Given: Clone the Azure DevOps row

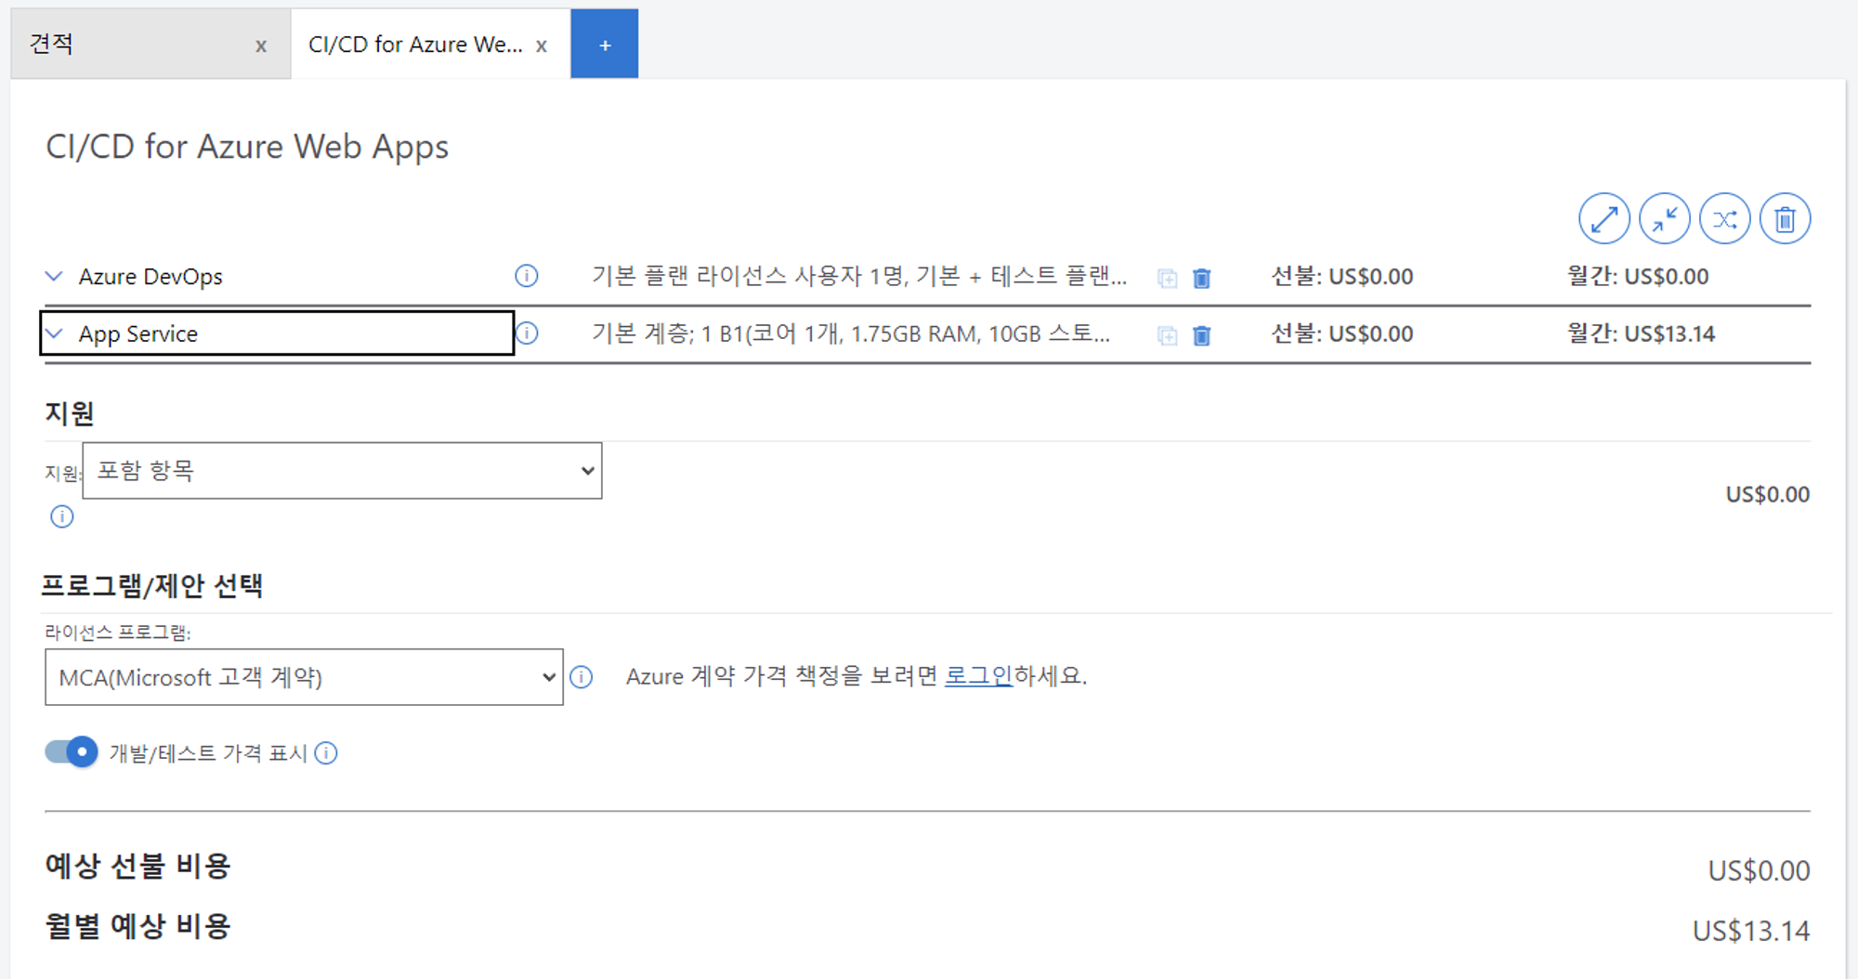Looking at the screenshot, I should pos(1168,278).
